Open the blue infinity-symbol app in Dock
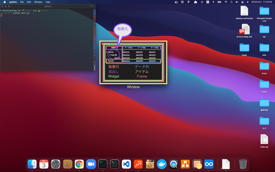This screenshot has width=275, height=172. click(209, 164)
